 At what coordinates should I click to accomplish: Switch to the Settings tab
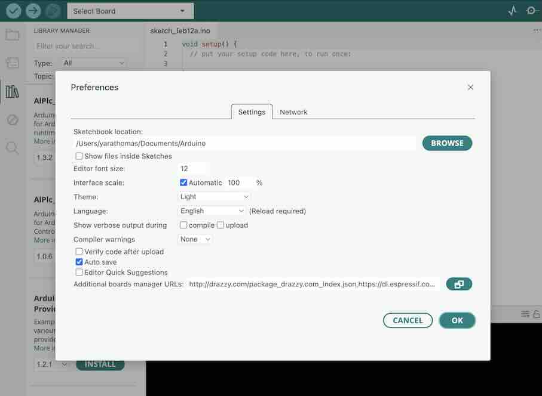pyautogui.click(x=252, y=112)
